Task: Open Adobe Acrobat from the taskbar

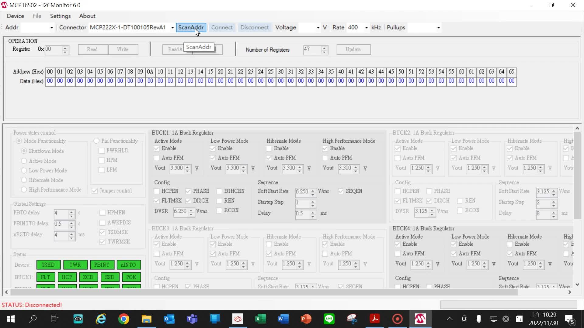Action: coord(374,319)
